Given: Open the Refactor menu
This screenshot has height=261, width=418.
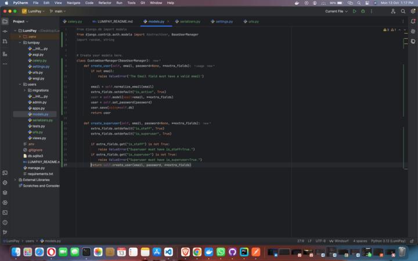Looking at the screenshot, I should click(x=105, y=3).
